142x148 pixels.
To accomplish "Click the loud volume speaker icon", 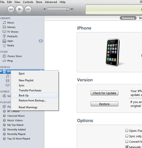I will [72, 9].
